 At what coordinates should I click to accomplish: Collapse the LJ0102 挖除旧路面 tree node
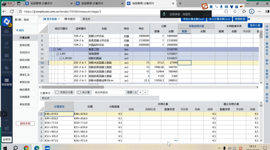point(61,58)
